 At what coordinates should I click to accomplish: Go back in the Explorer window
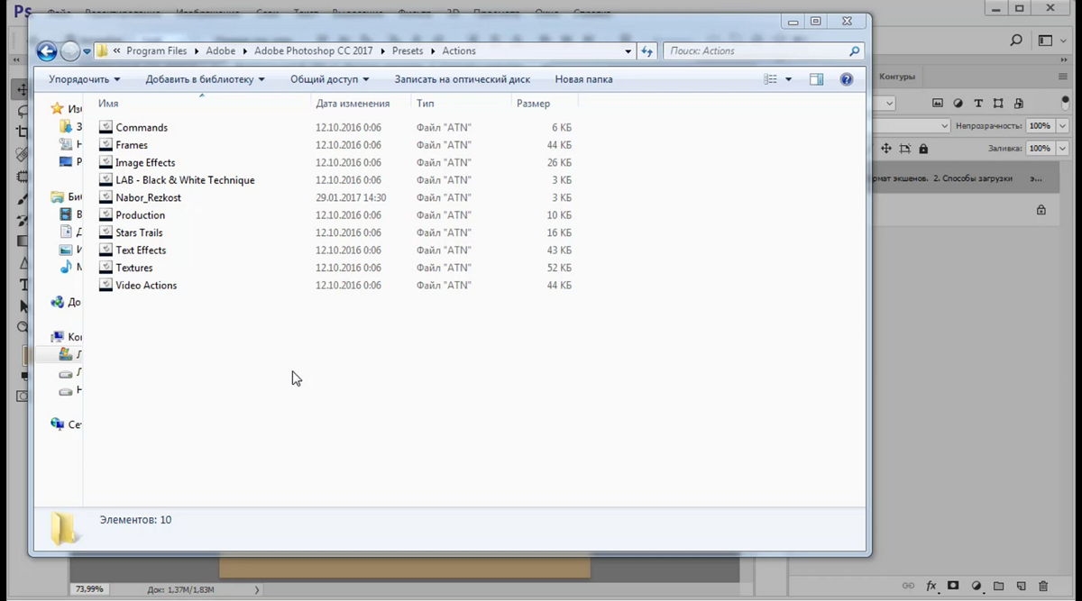click(47, 51)
